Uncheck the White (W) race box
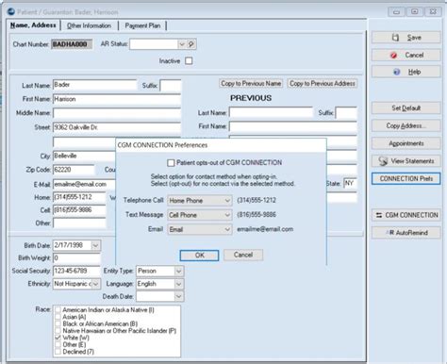Screen dimensions: 447x364 58,338
